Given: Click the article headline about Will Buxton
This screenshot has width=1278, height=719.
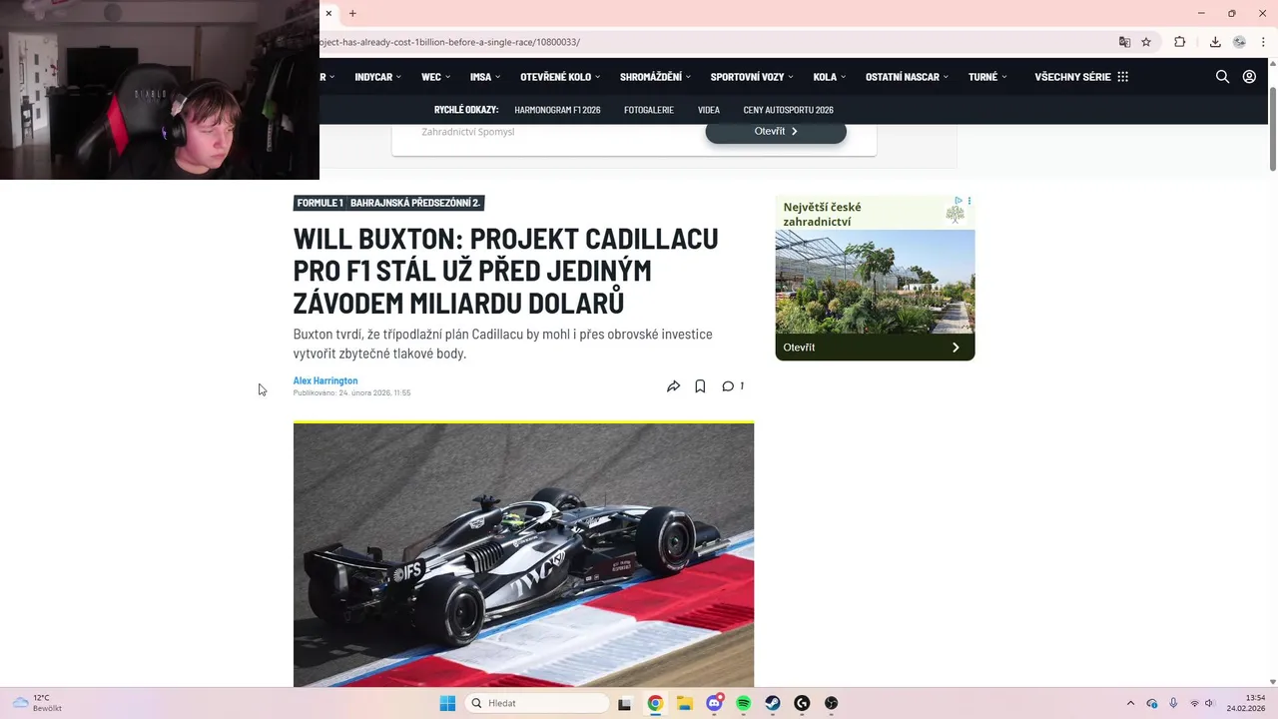Looking at the screenshot, I should [506, 271].
